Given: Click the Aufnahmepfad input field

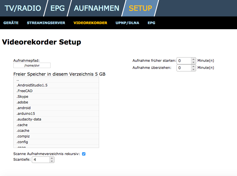Looking at the screenshot, I should click(x=32, y=65).
